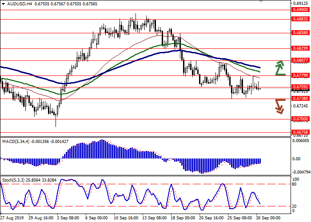Click the 0.66758 price level label
The height and width of the screenshot is (222, 311).
point(300,132)
